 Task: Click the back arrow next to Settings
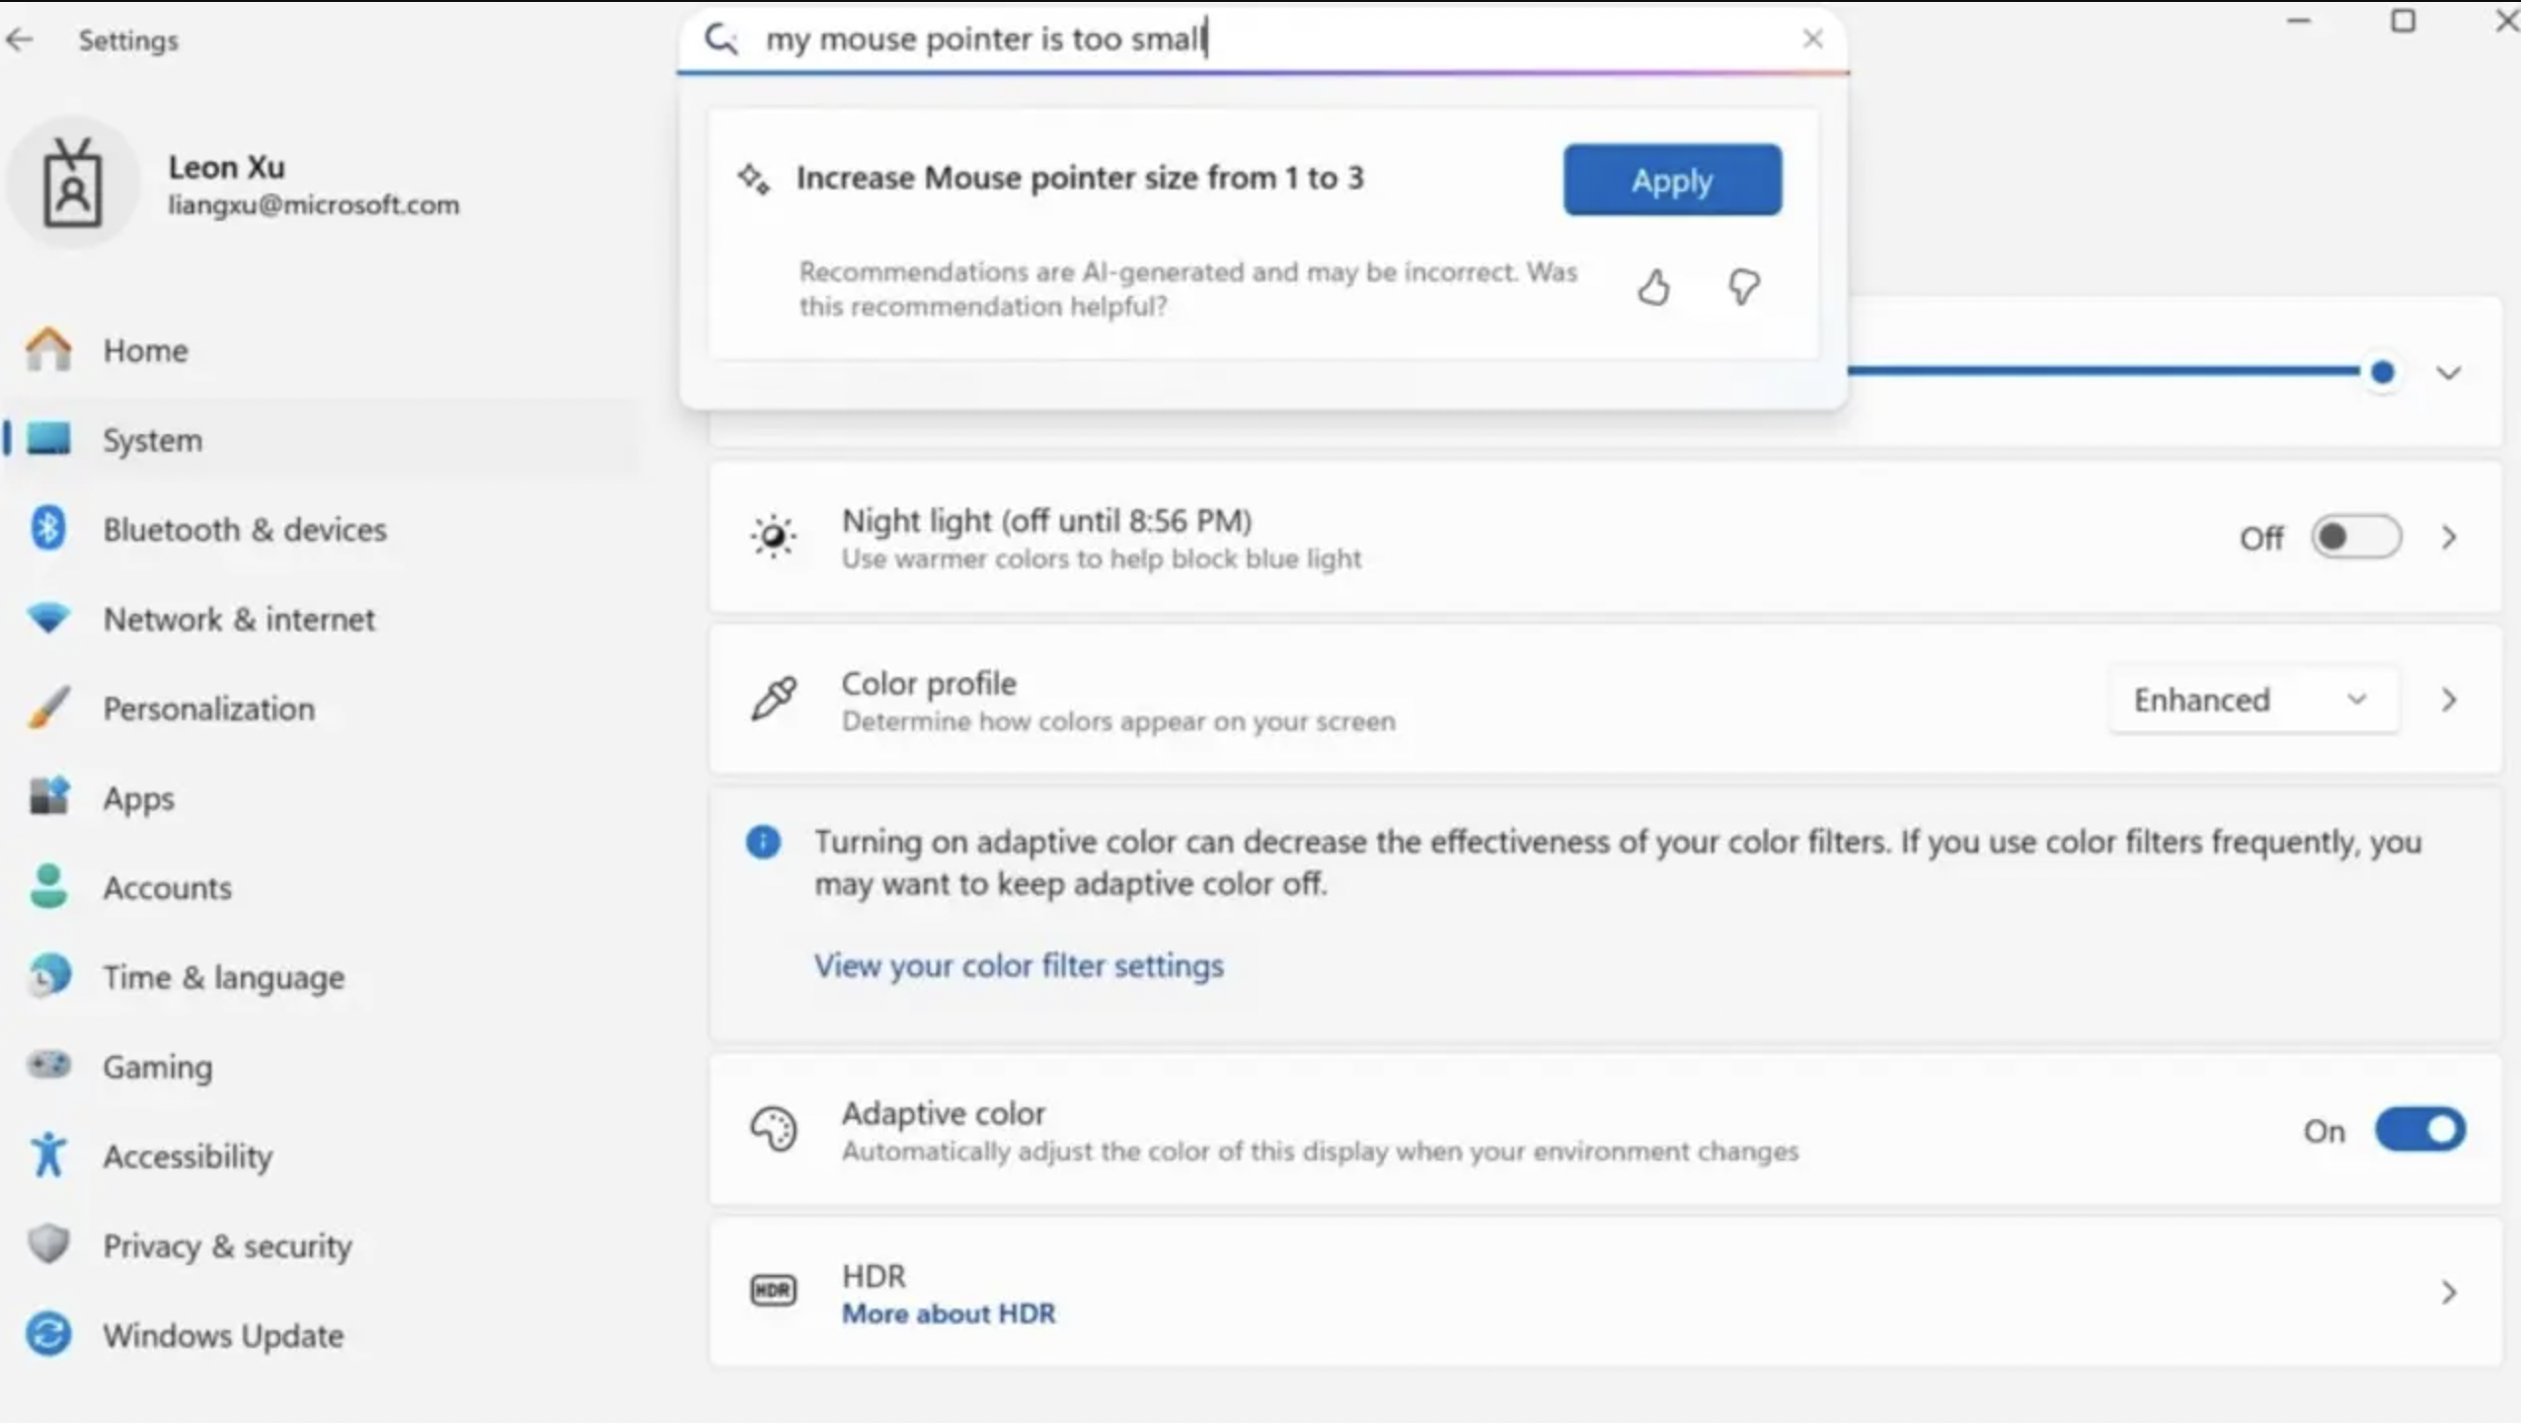(x=20, y=40)
